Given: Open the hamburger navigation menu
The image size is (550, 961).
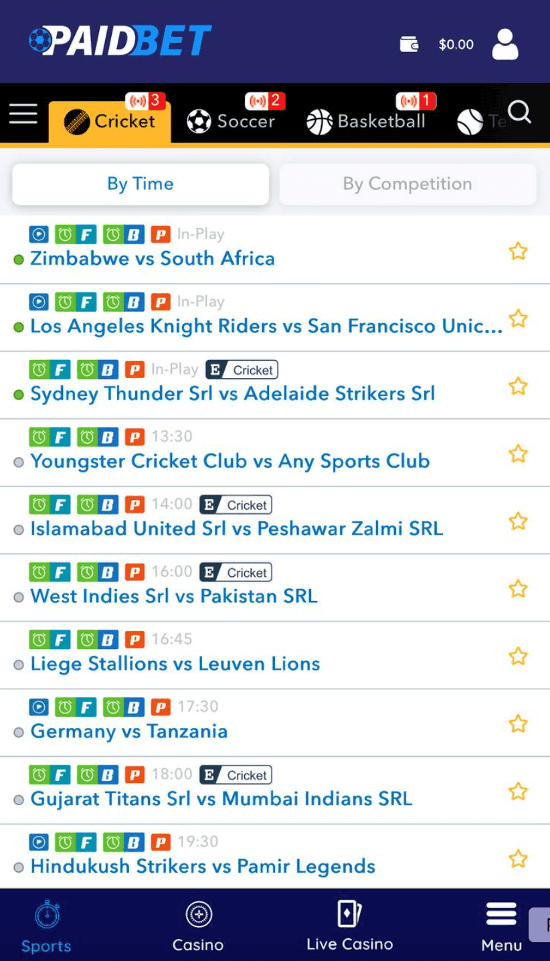Looking at the screenshot, I should 23,114.
